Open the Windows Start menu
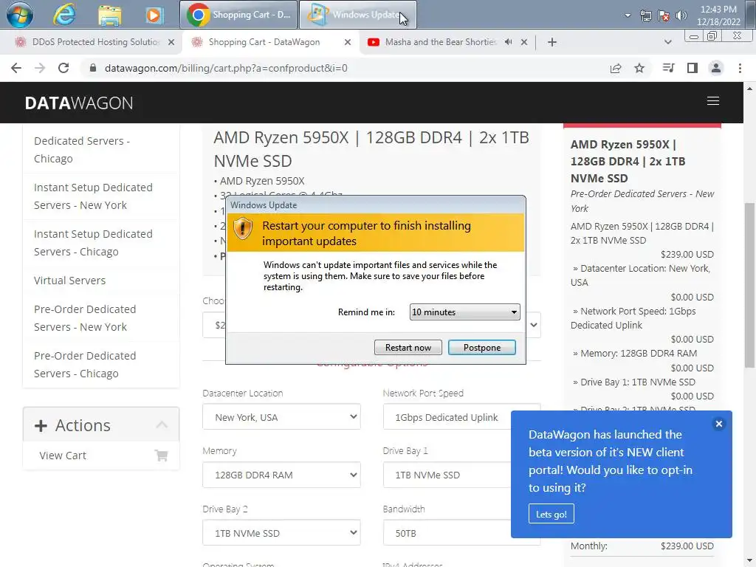 click(x=20, y=15)
